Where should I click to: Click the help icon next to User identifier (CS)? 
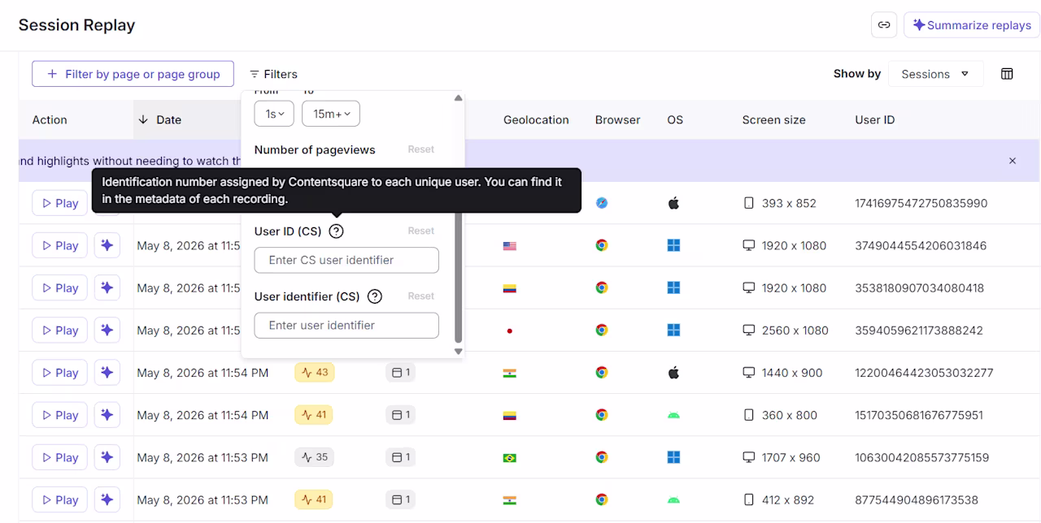[x=375, y=296]
